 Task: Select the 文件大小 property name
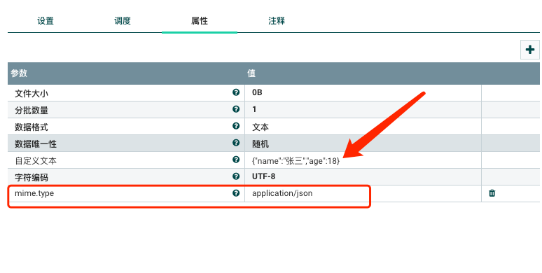point(32,93)
